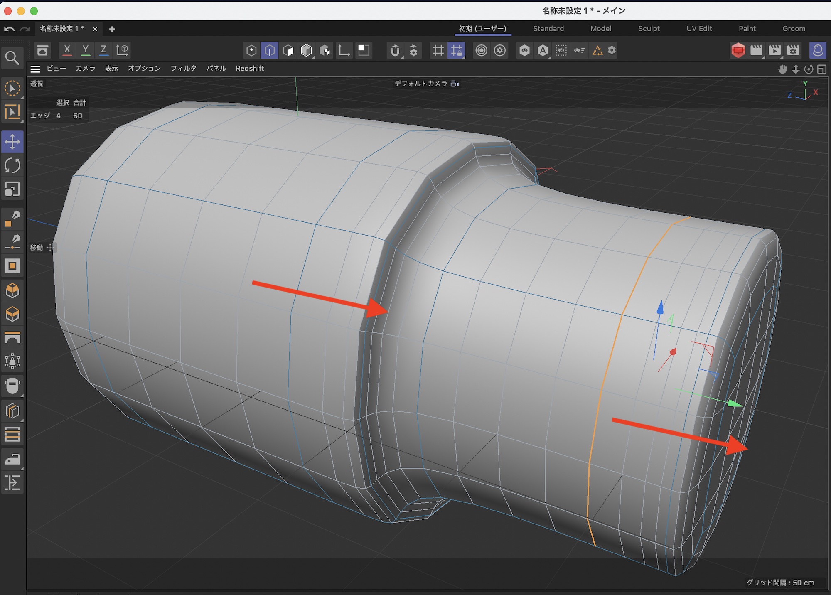Open the render settings clapperboard icon
Screen dimensions: 831x595
tap(793, 50)
